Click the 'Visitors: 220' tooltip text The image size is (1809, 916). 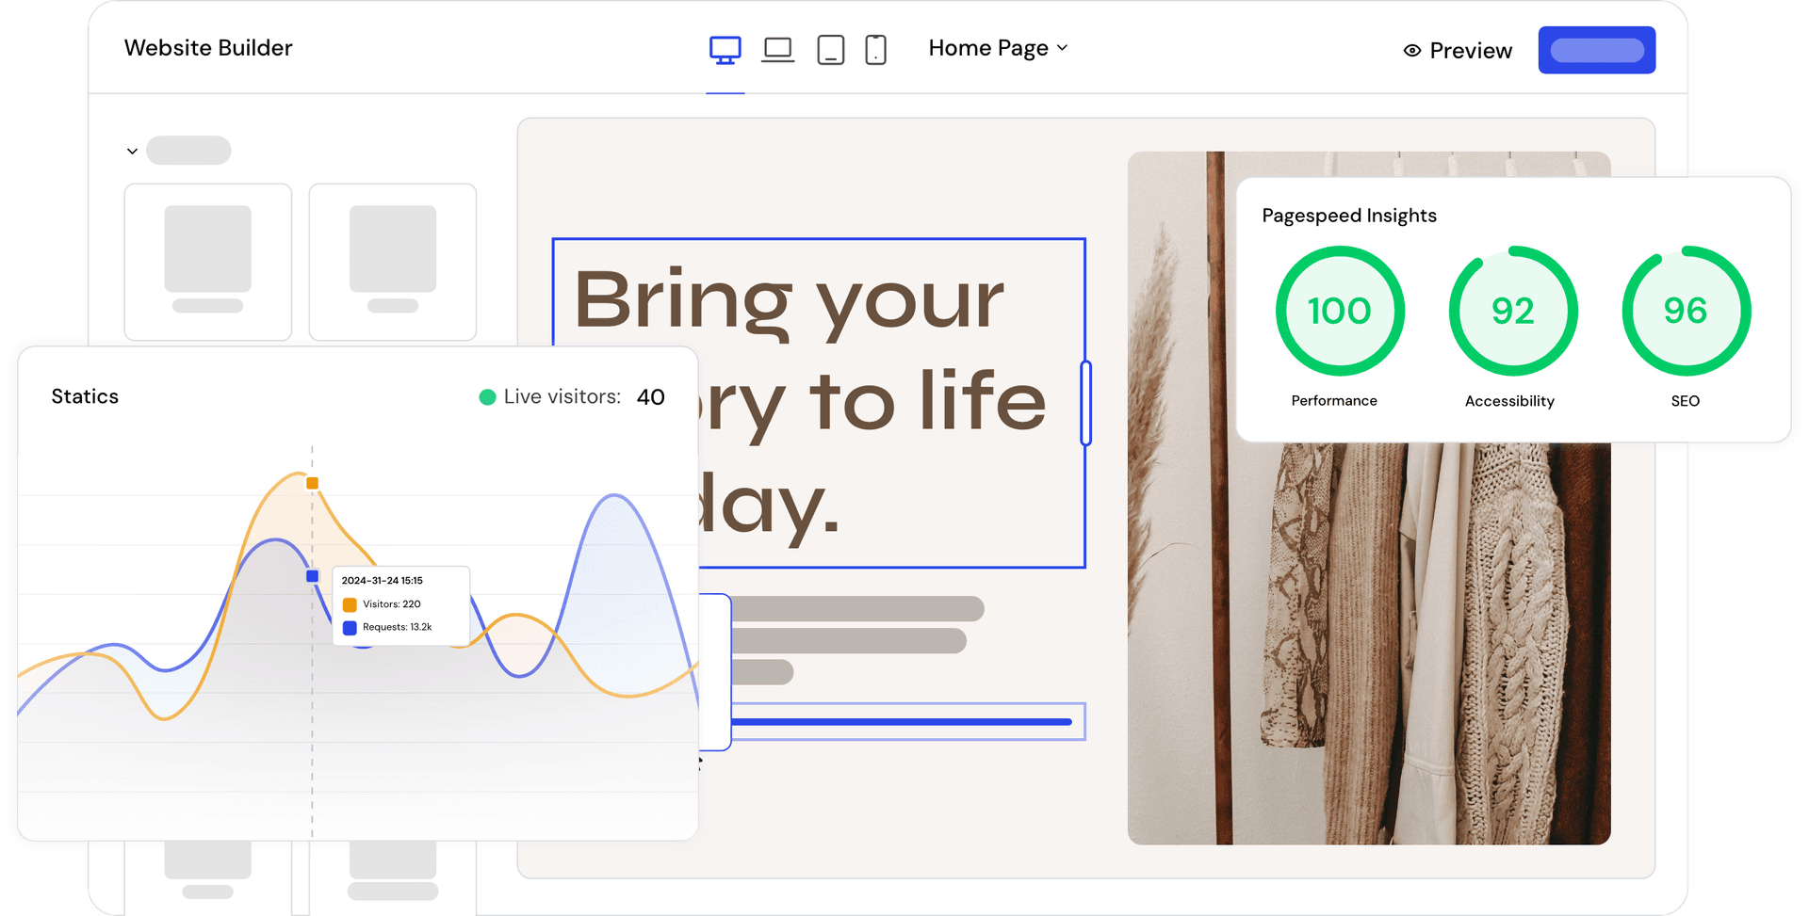(x=392, y=604)
